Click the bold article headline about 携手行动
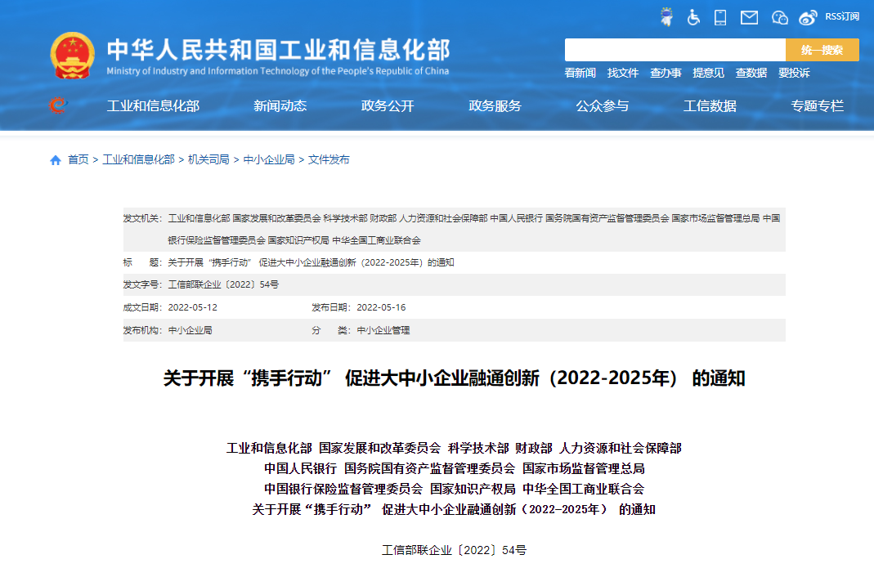 click(455, 378)
